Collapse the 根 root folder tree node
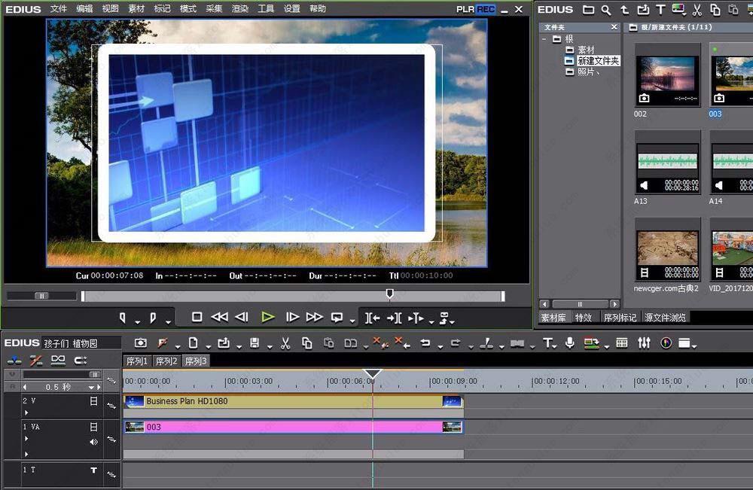The width and height of the screenshot is (753, 490). (544, 39)
